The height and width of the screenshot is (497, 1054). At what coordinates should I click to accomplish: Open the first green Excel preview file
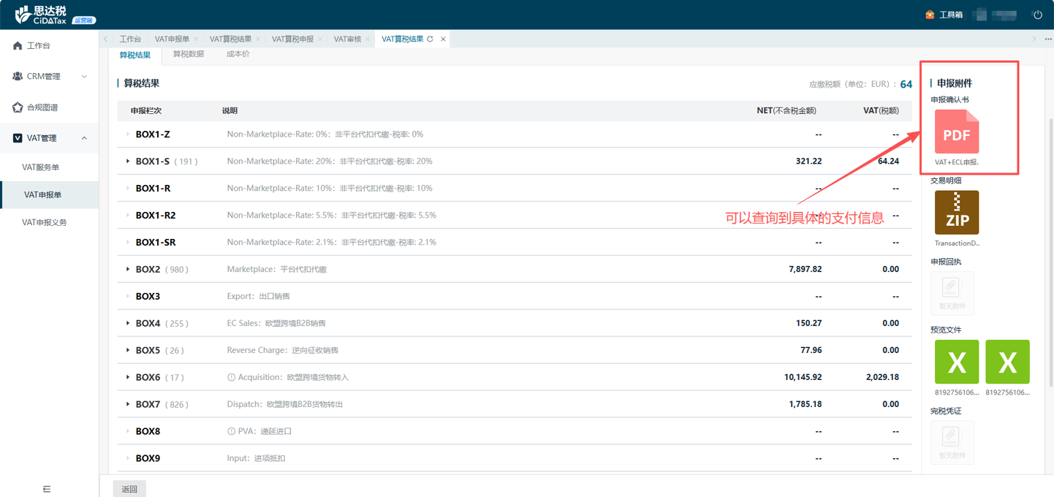pos(956,362)
